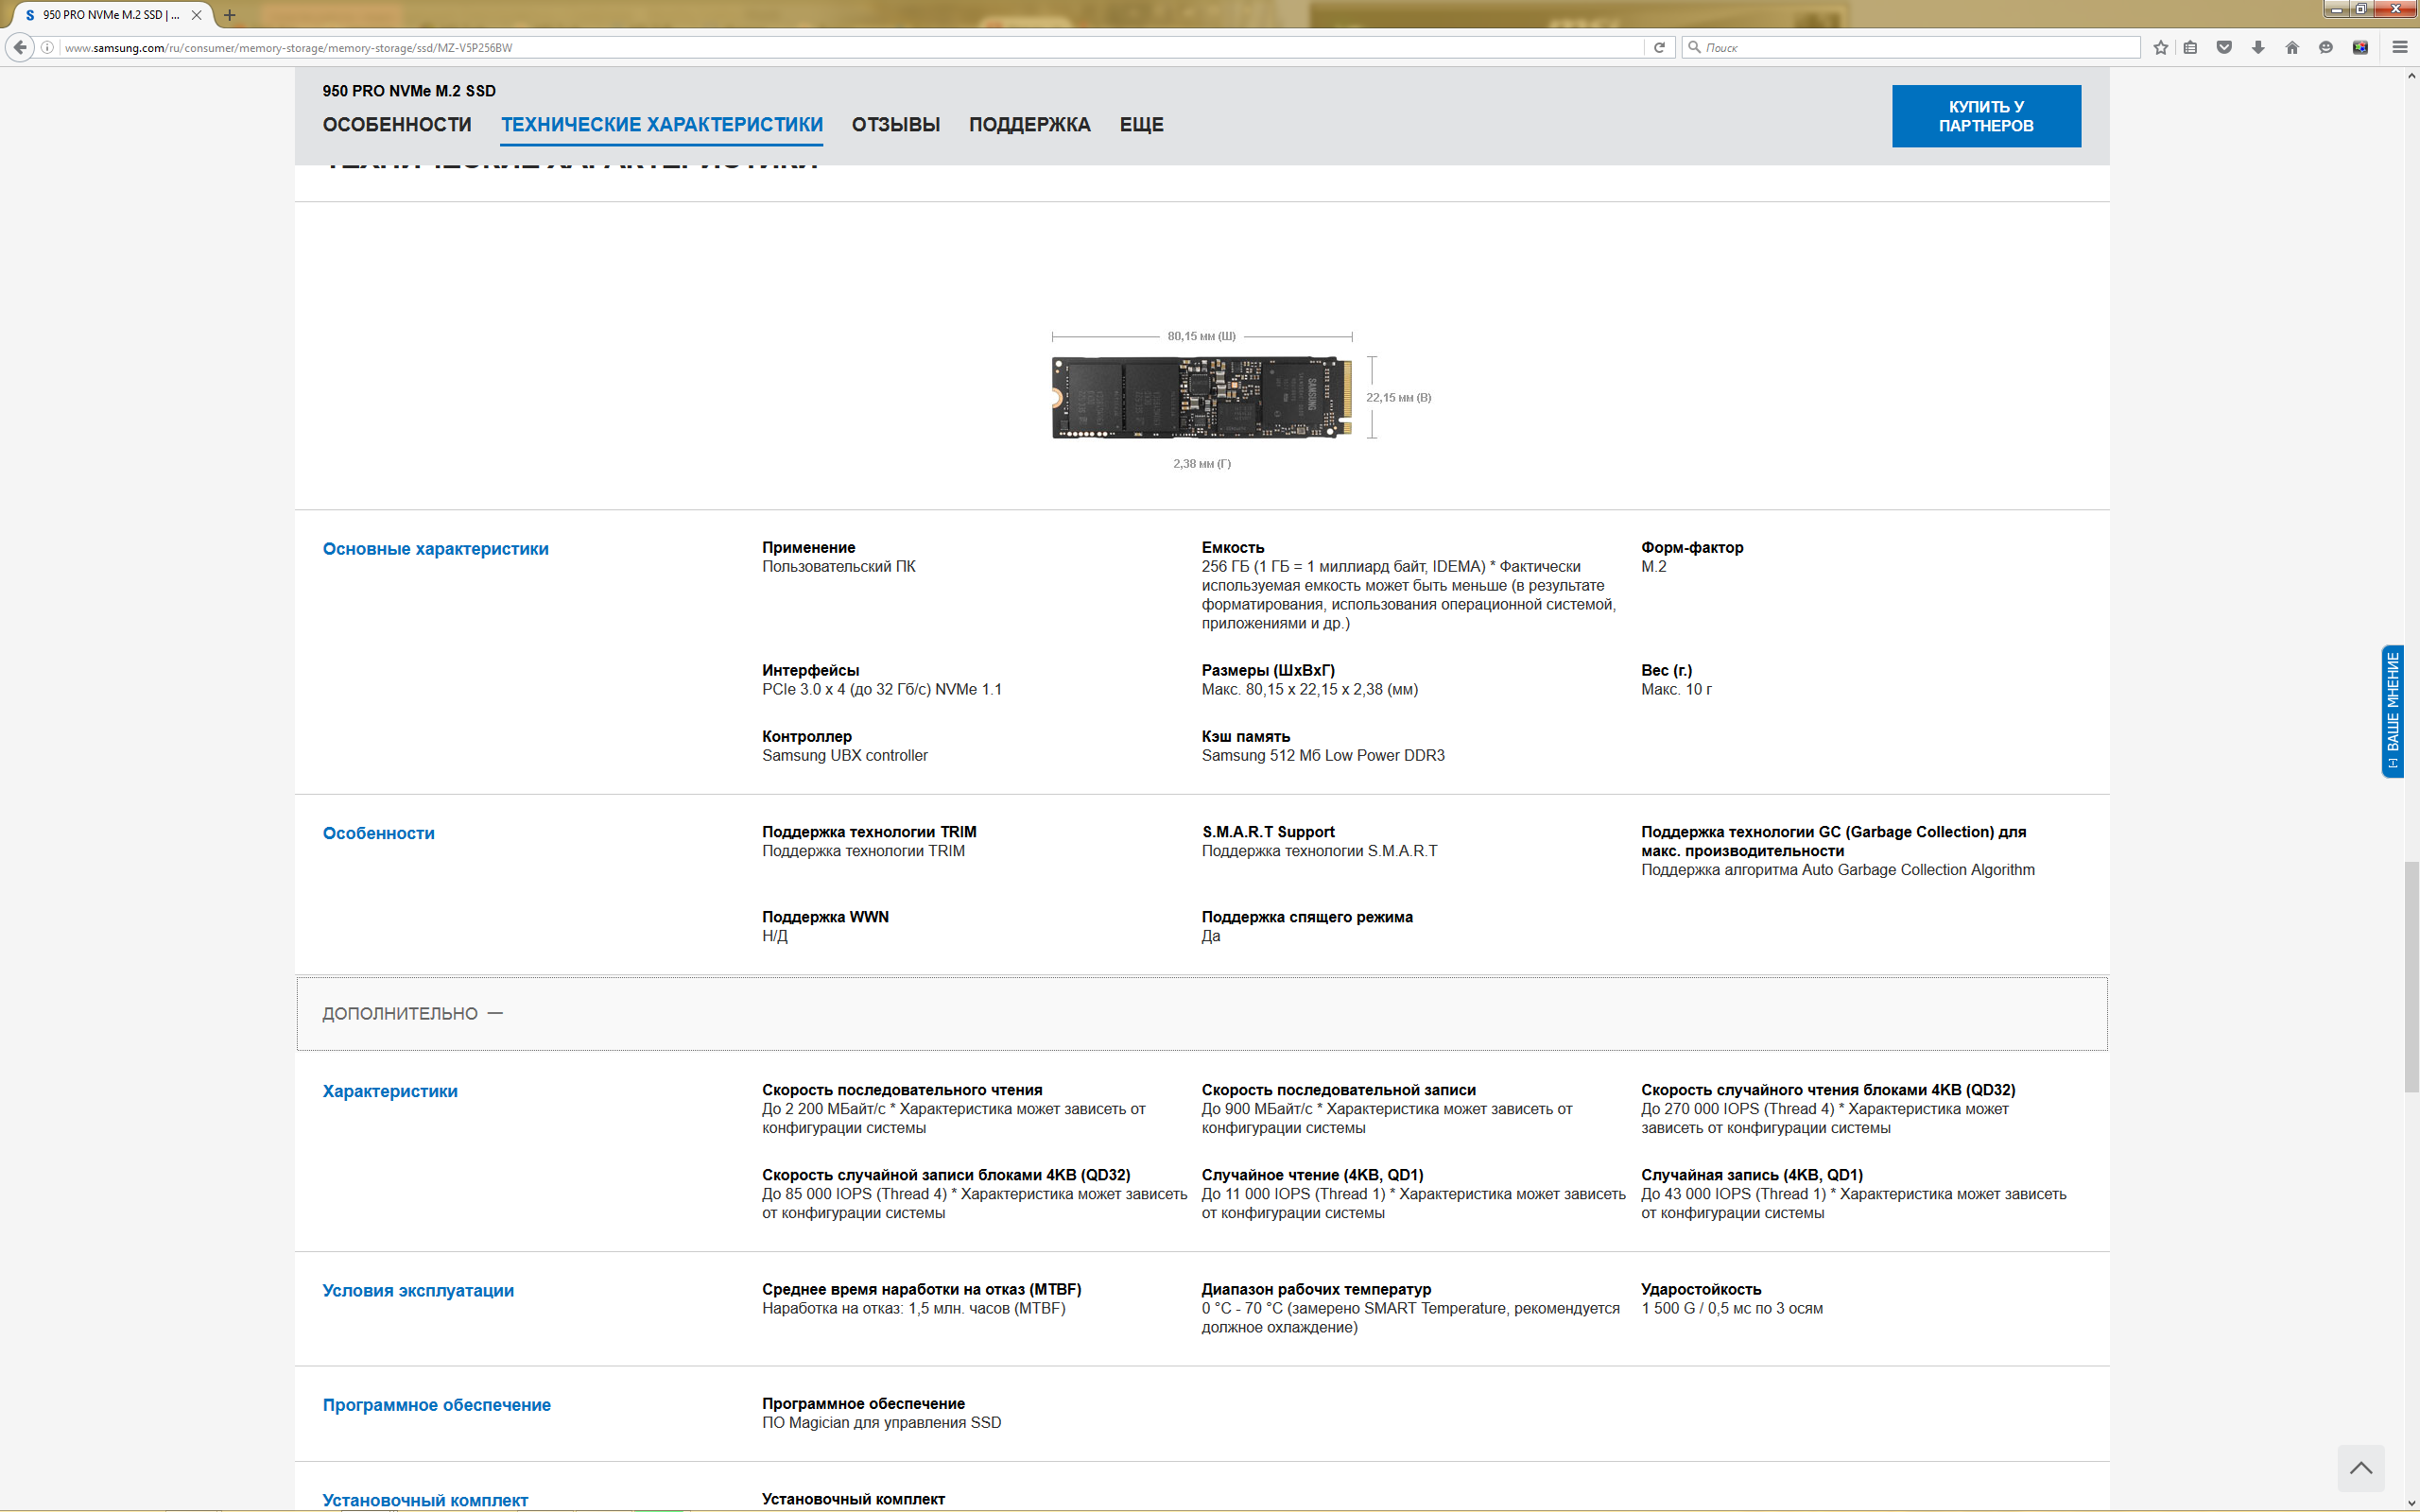Click the browser back arrow button
The height and width of the screenshot is (1512, 2420).
click(x=20, y=47)
